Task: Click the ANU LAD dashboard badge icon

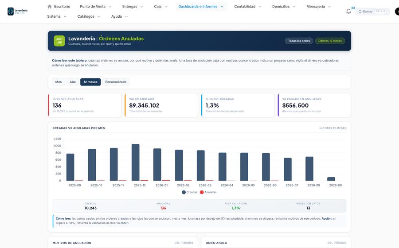Action: [59, 41]
